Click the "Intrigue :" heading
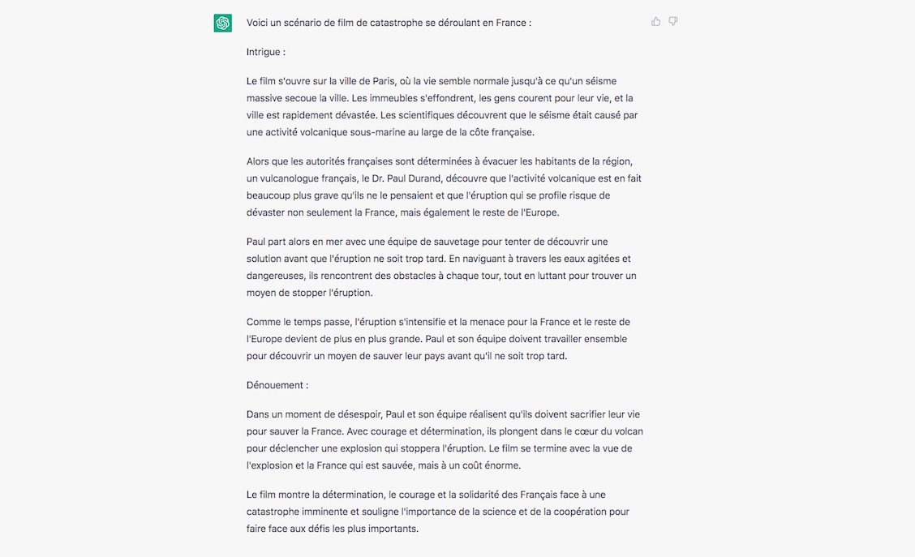 coord(266,52)
